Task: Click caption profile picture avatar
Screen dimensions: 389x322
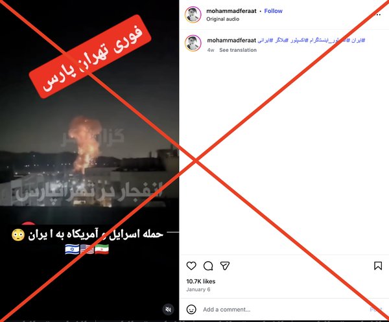Action: [x=193, y=43]
